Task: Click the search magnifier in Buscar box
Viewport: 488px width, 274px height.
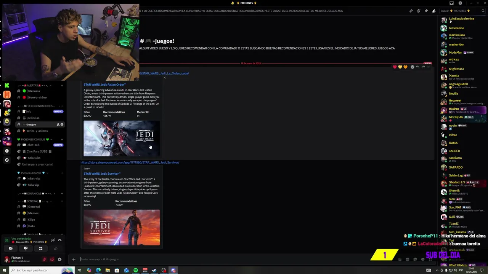Action: pos(482,11)
